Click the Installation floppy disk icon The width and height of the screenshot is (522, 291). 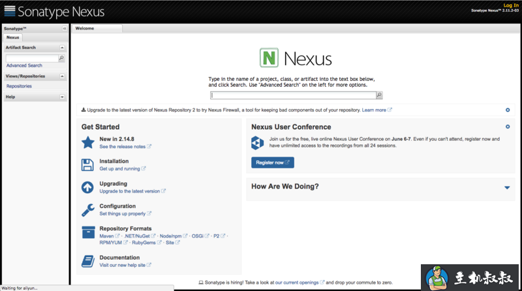point(87,165)
